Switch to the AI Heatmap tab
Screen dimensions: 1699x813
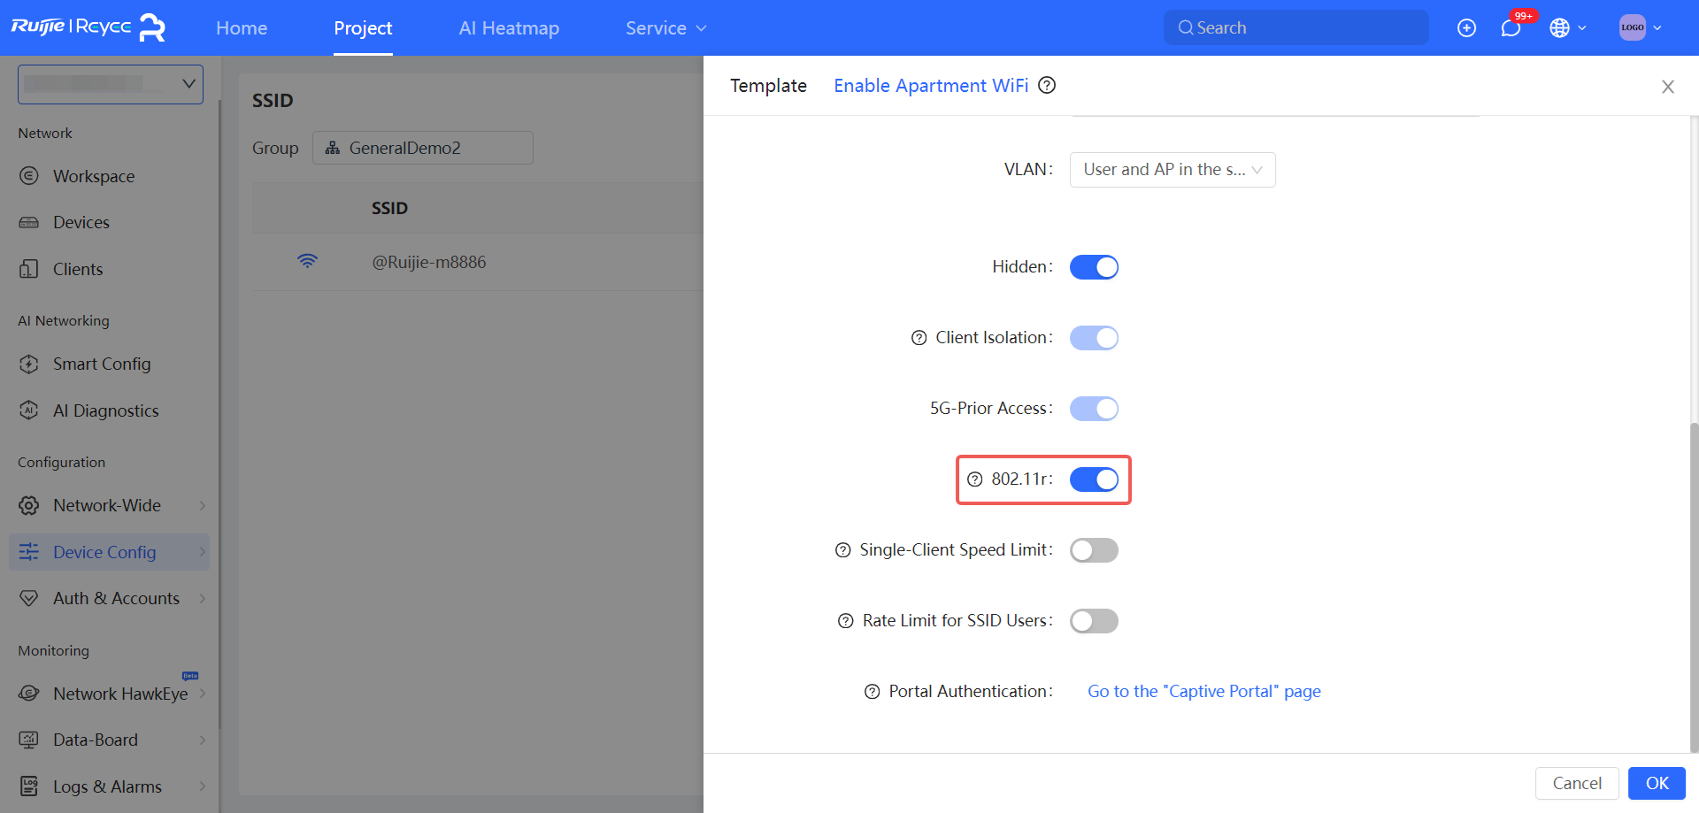pos(509,28)
